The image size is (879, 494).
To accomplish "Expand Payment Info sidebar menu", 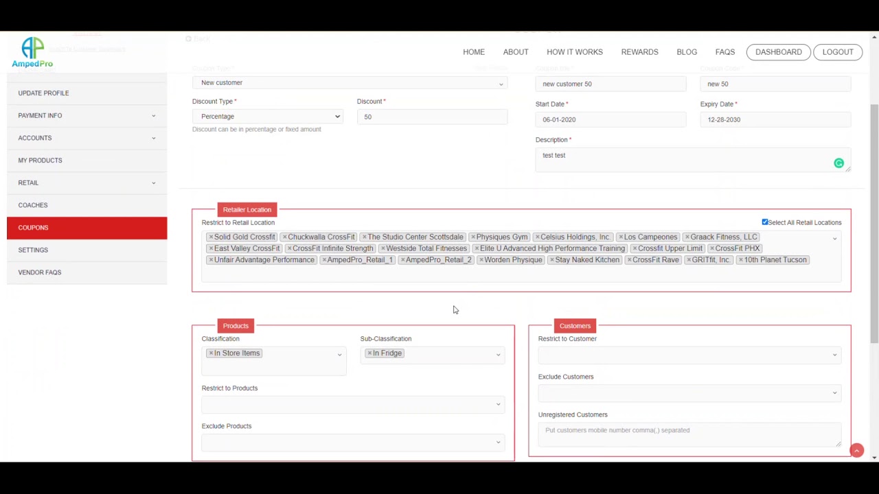I will 87,115.
